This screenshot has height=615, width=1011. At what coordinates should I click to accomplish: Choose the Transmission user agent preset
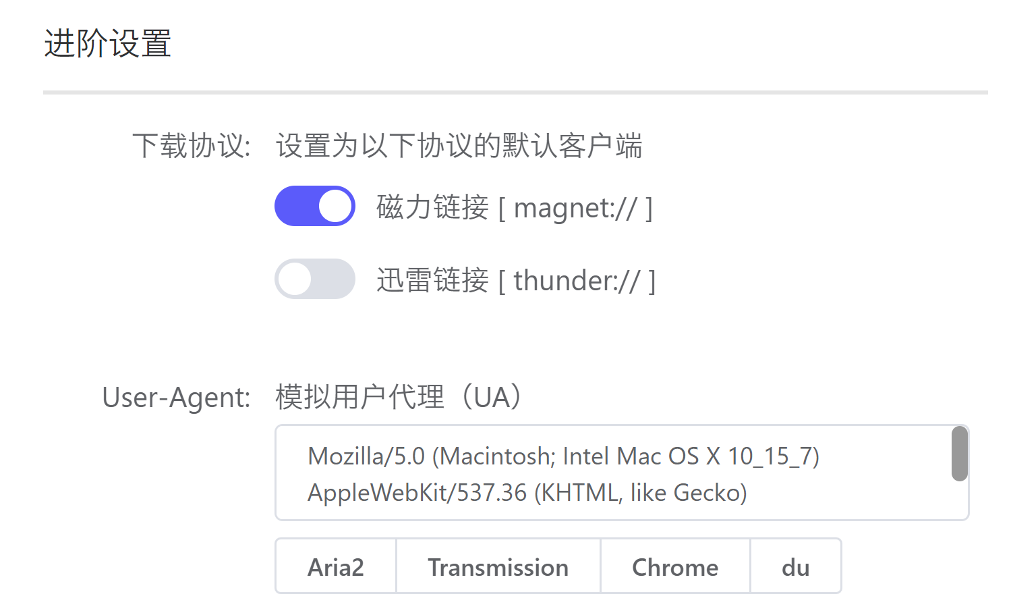pyautogui.click(x=498, y=567)
